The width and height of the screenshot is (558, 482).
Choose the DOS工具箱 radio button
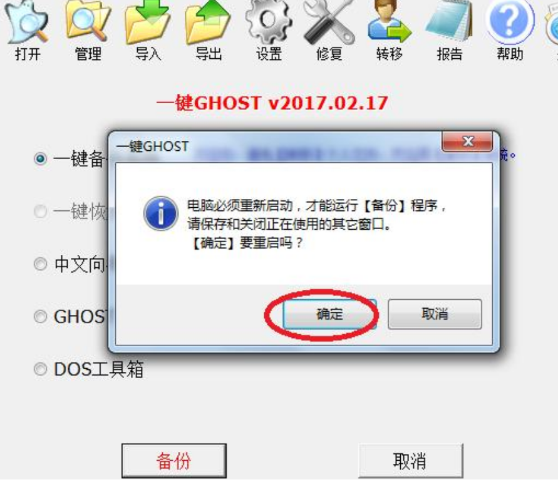pyautogui.click(x=40, y=369)
